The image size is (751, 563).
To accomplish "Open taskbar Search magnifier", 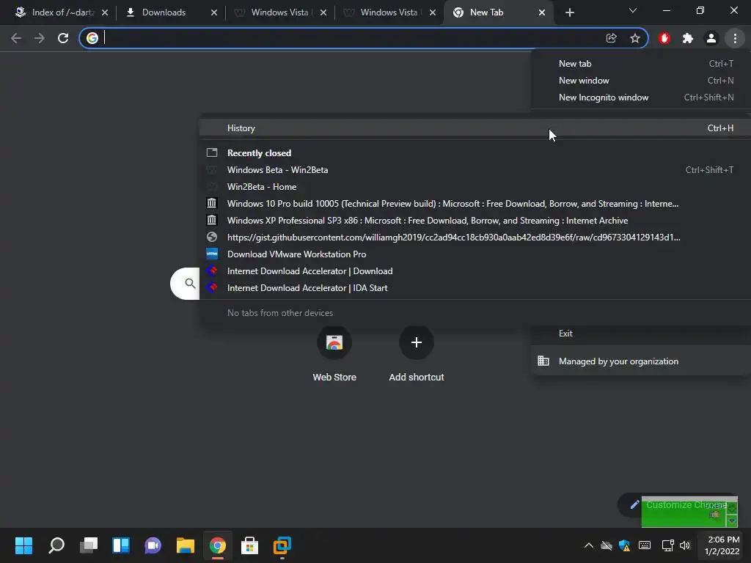I will pyautogui.click(x=56, y=545).
